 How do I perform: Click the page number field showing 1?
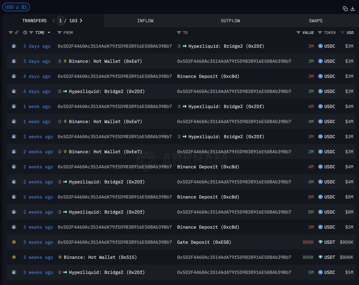60,21
